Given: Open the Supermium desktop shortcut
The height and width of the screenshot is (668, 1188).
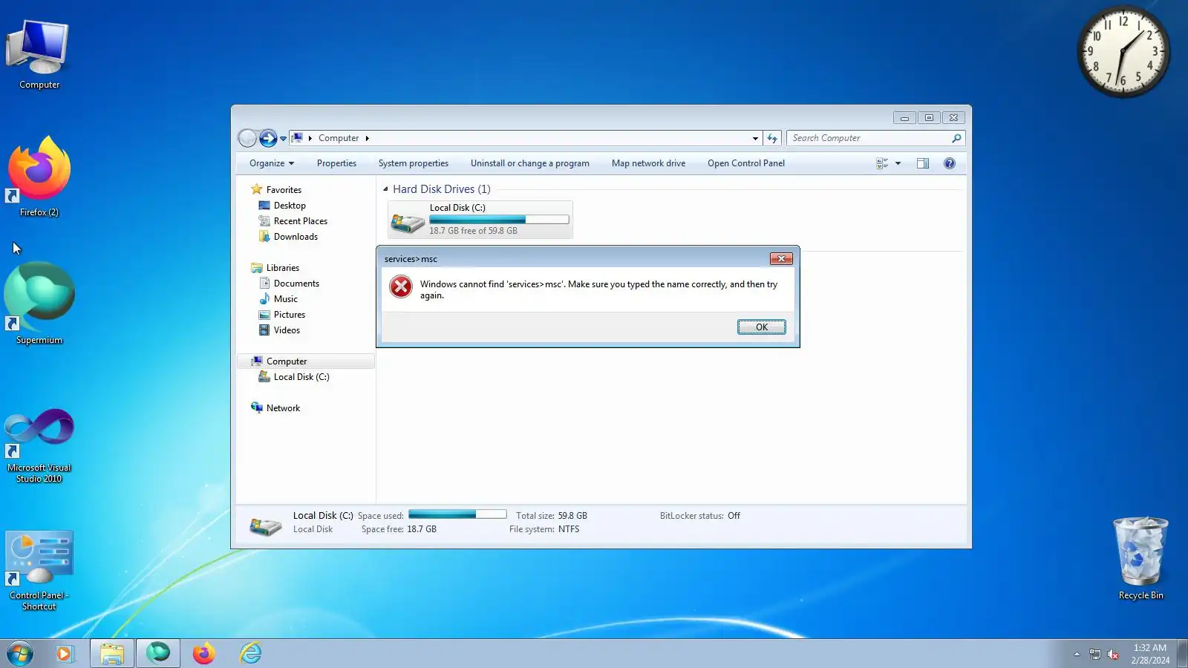Looking at the screenshot, I should [39, 304].
